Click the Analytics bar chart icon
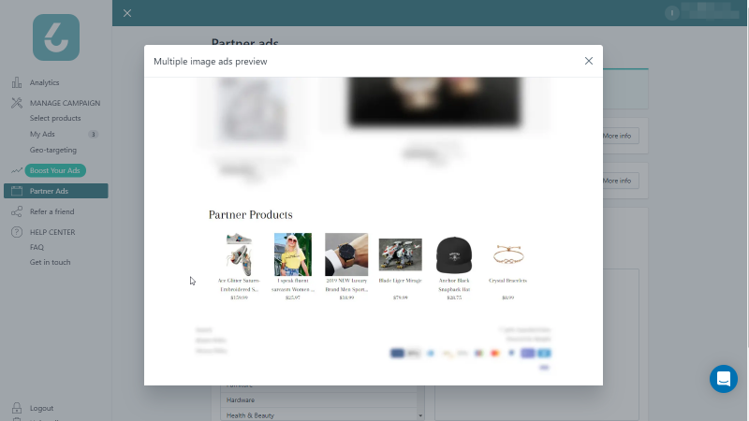Screen dimensions: 749x421 click(17, 82)
